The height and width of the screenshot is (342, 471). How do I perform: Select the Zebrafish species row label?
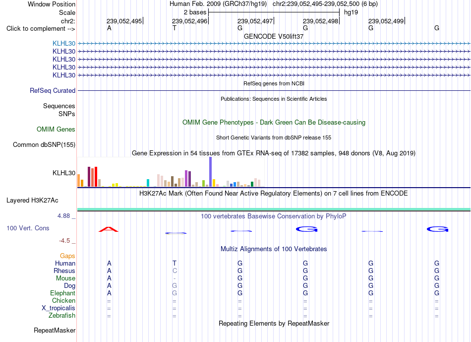62,316
